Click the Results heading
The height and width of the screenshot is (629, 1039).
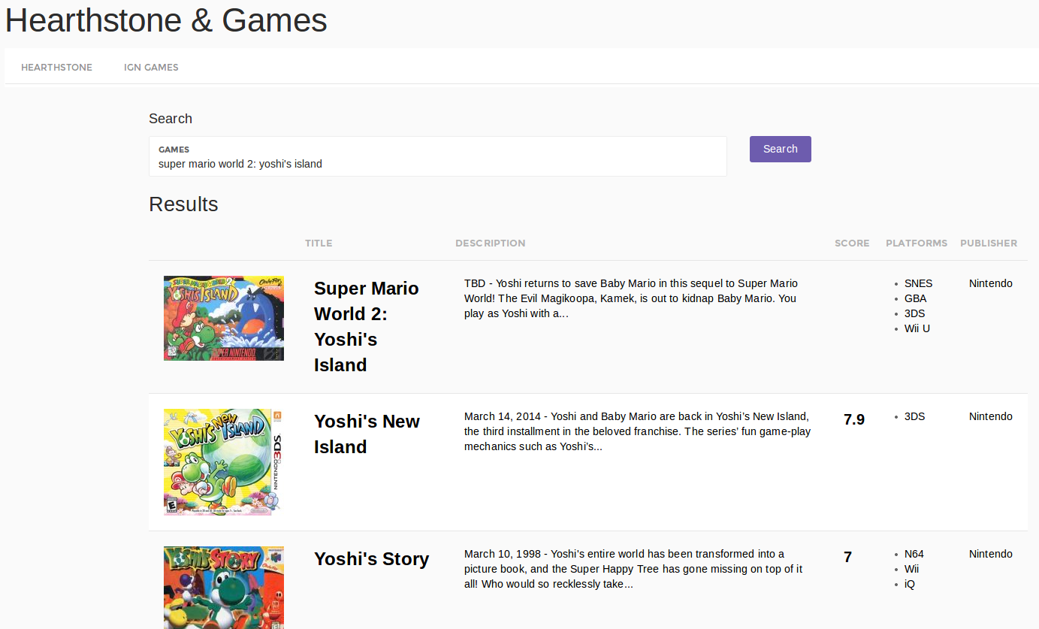183,204
